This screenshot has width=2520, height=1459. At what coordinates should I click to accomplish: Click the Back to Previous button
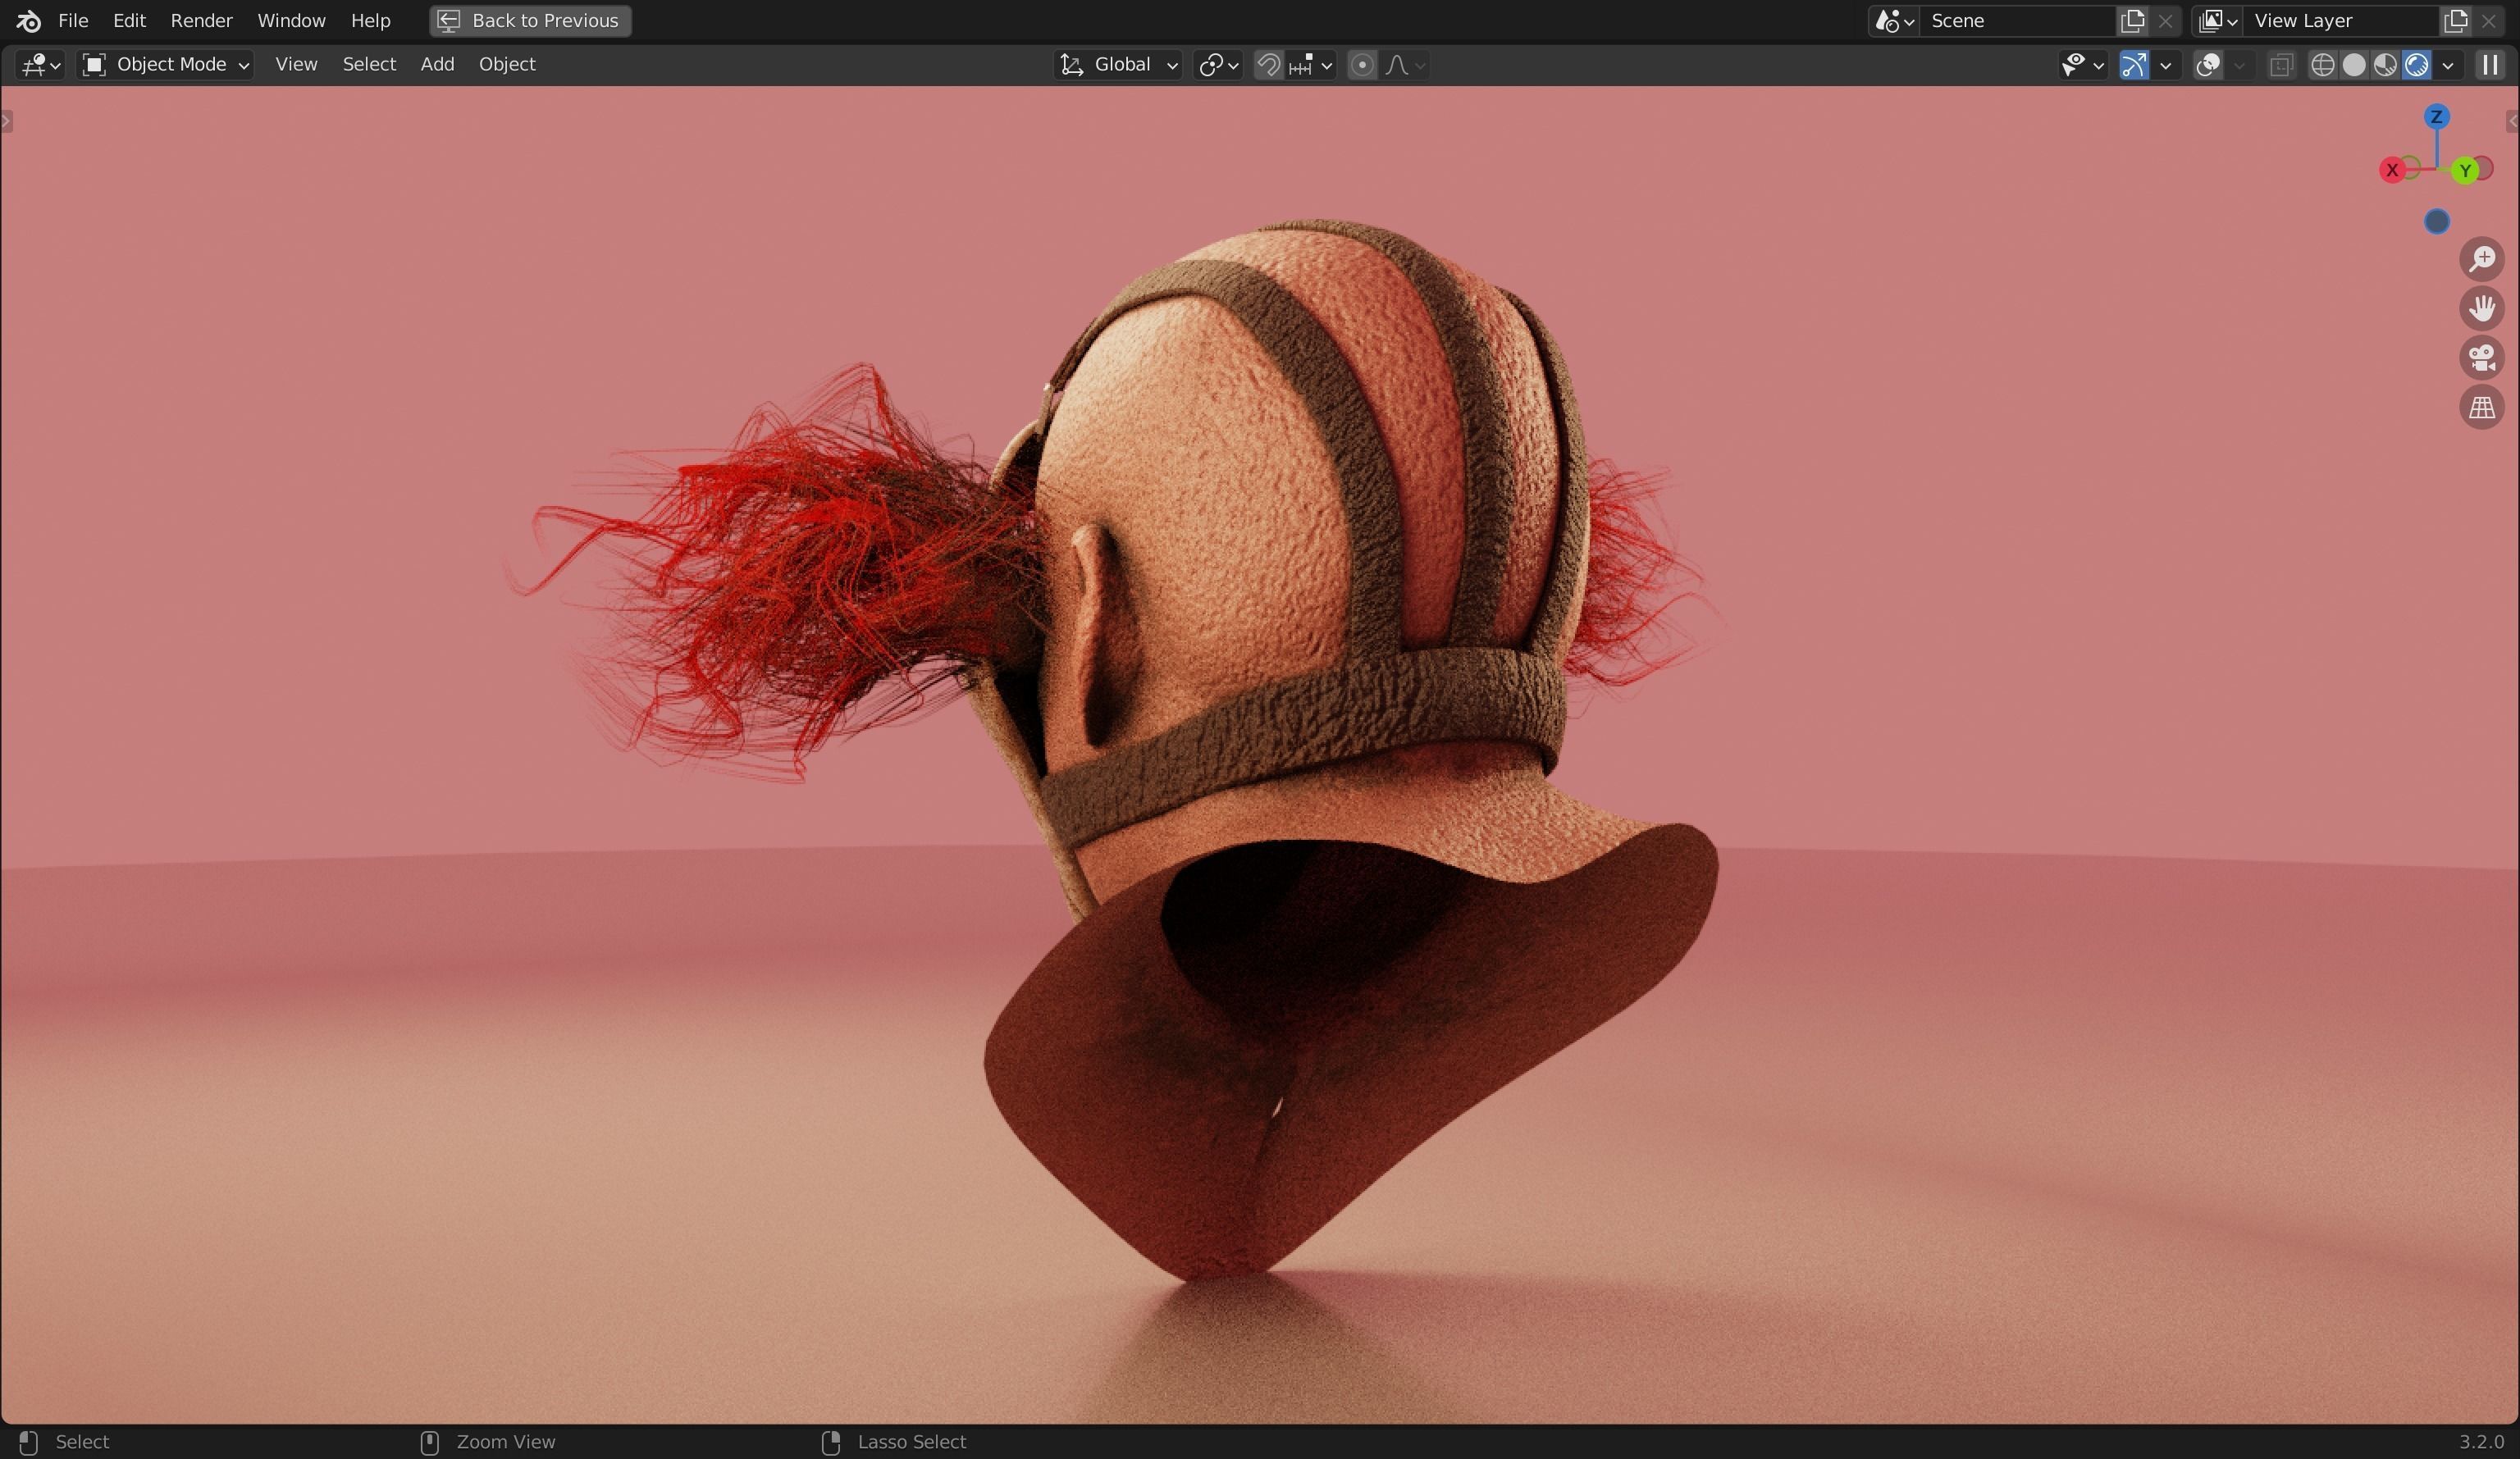point(529,20)
